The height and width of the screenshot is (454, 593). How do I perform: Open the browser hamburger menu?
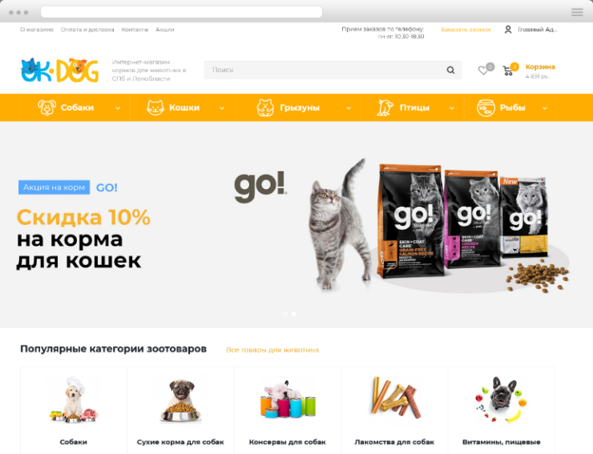tap(577, 13)
